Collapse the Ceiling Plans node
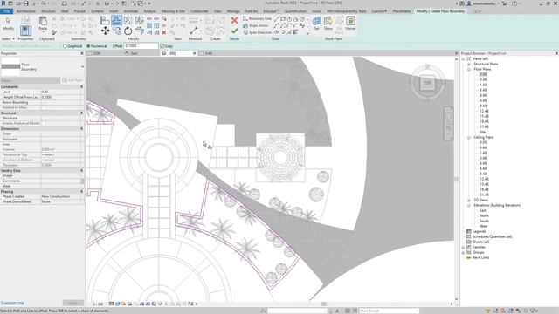The height and width of the screenshot is (314, 559). tap(469, 138)
